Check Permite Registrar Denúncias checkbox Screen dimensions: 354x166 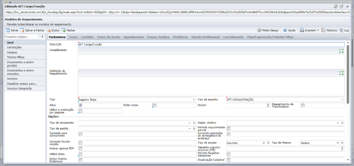pos(229,154)
